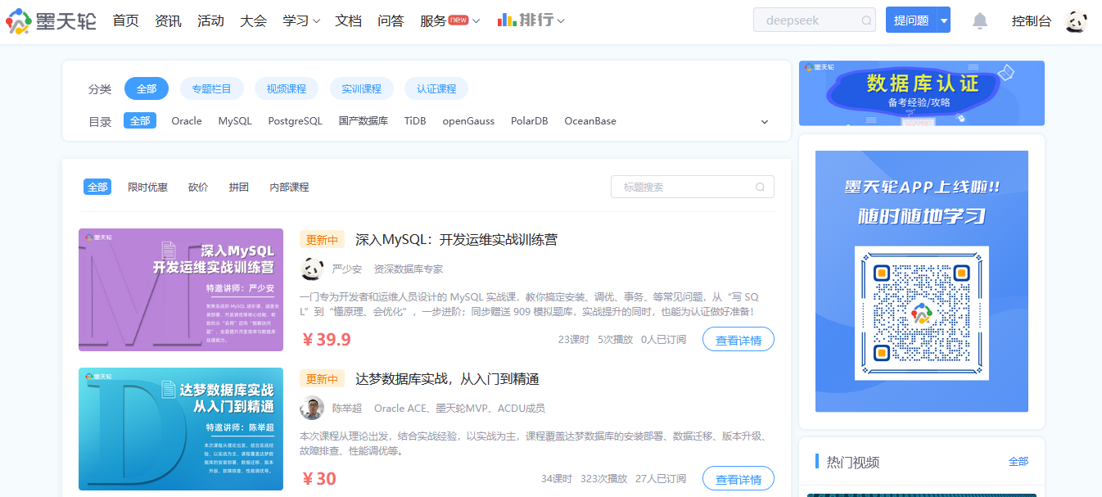This screenshot has width=1102, height=497.
Task: Open the 问答 page
Action: 391,20
